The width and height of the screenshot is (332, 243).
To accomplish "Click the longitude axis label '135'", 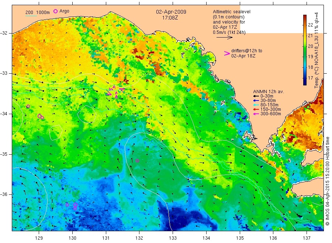I will point(240,238).
